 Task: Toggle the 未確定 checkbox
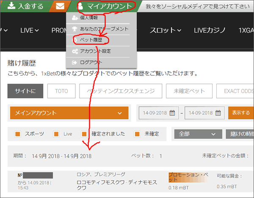[137, 134]
